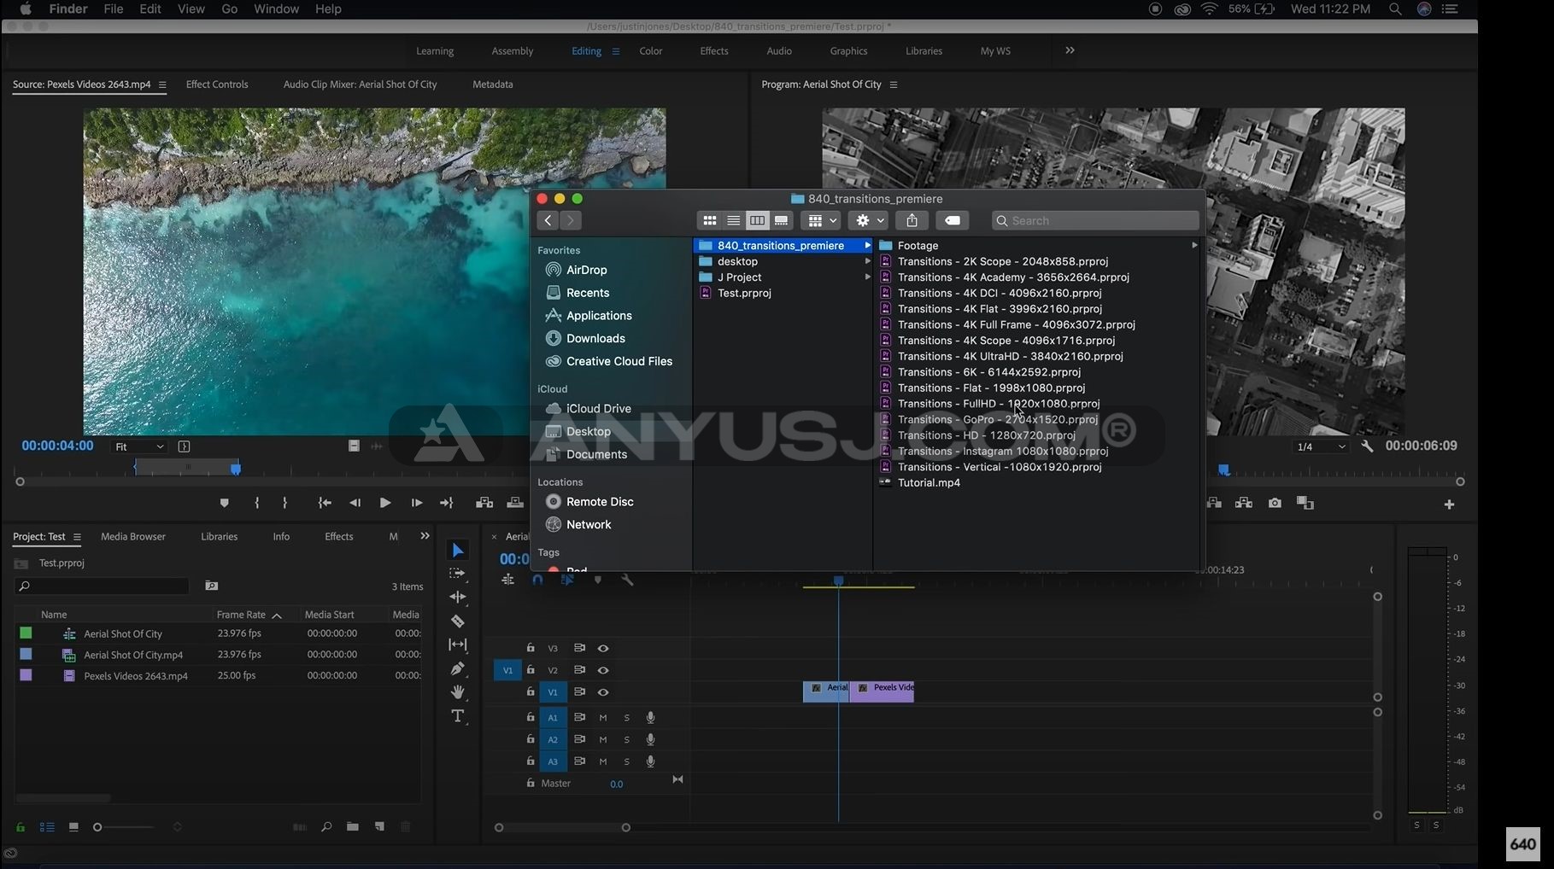This screenshot has height=869, width=1554.
Task: Click green label swatch of Aerial Shot Of City
Action: pos(26,633)
